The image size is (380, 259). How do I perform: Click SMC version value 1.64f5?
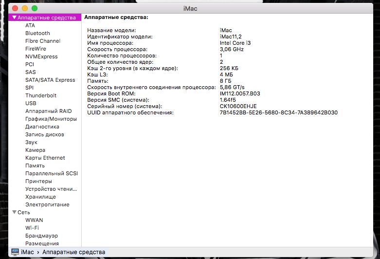pyautogui.click(x=228, y=100)
